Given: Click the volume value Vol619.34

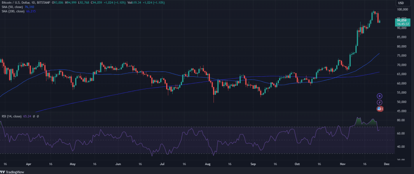Looking at the screenshot, I should [x=134, y=3].
